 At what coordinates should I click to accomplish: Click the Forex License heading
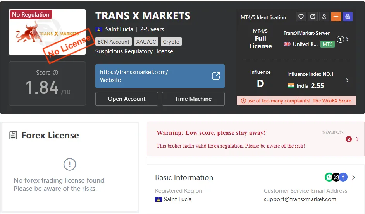50,135
